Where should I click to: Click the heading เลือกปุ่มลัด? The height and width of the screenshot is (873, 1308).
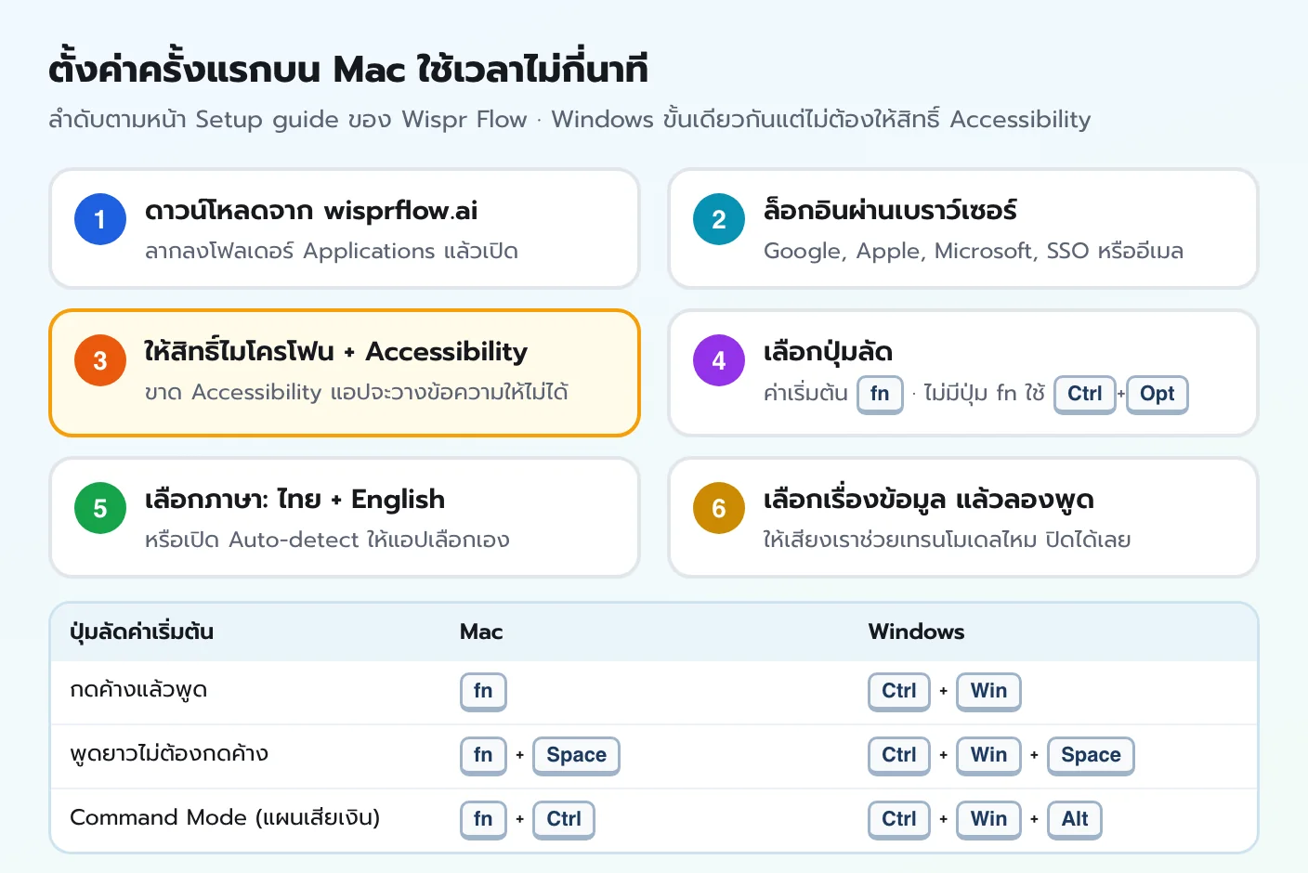(828, 351)
